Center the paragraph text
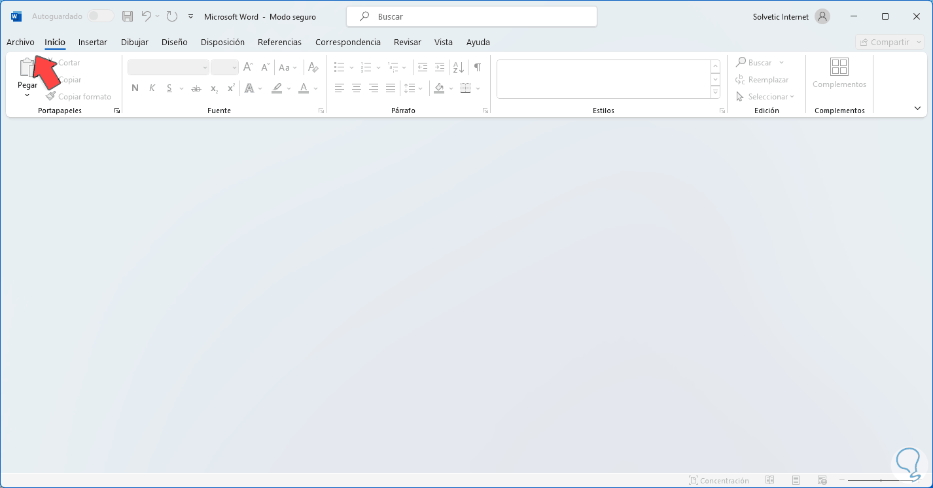The height and width of the screenshot is (488, 933). pos(356,88)
